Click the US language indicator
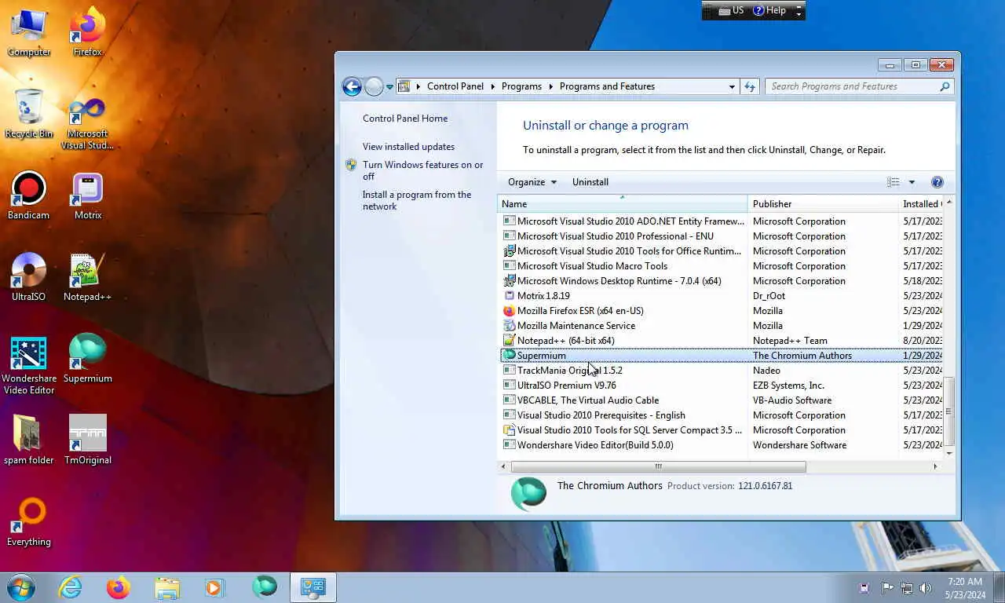 [732, 11]
